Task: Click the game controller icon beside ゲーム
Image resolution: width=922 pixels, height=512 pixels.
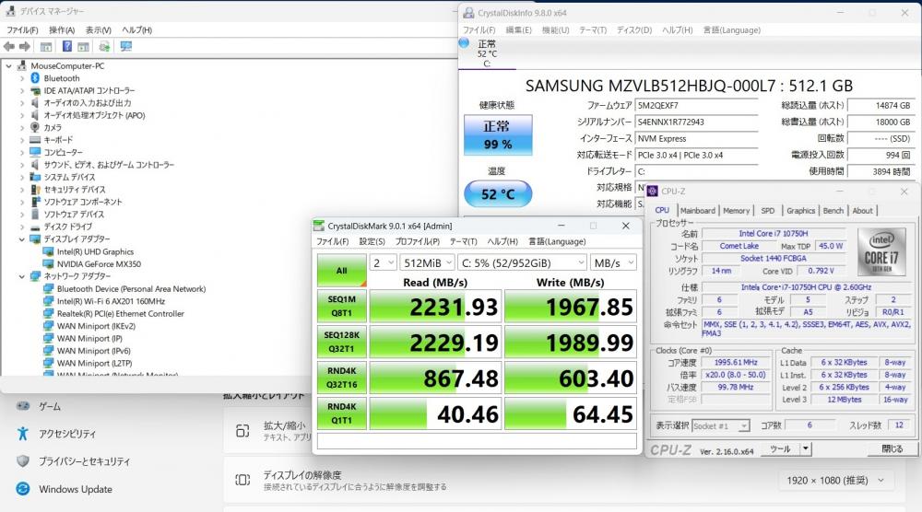Action: [22, 406]
